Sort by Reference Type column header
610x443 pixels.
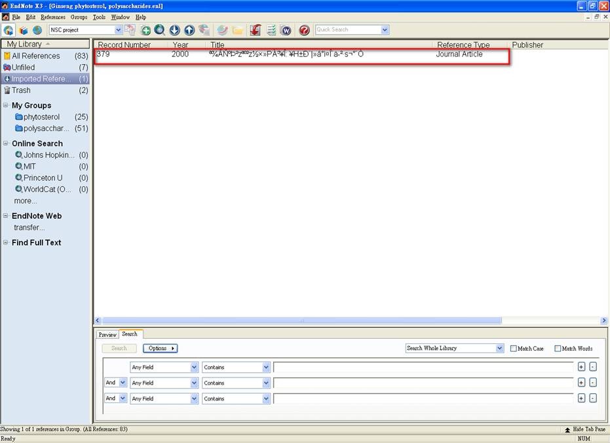[470, 45]
